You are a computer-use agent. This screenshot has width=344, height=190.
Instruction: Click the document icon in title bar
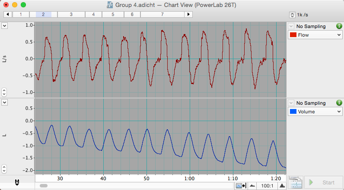[x=110, y=5]
